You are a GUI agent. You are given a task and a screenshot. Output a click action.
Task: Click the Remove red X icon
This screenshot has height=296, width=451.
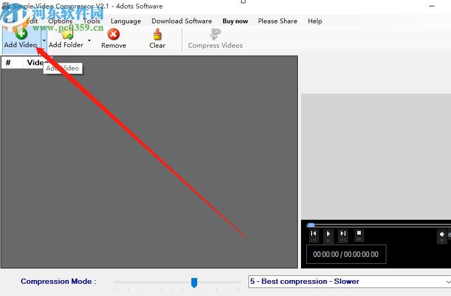point(113,34)
